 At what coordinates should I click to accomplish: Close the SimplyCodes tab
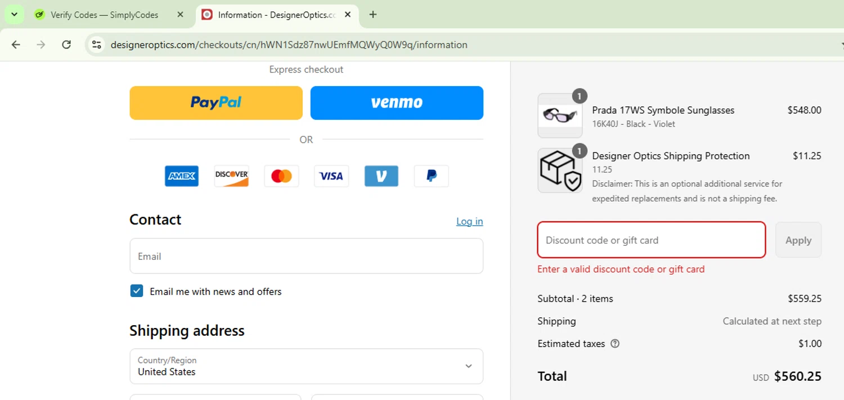180,15
